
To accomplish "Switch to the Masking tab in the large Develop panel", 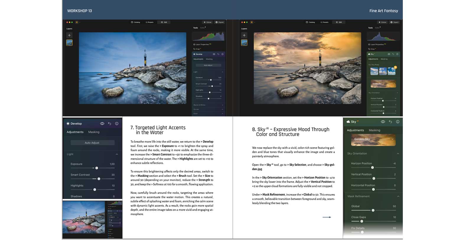I will (94, 132).
